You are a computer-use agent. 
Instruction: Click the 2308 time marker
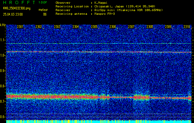(x=150, y=27)
